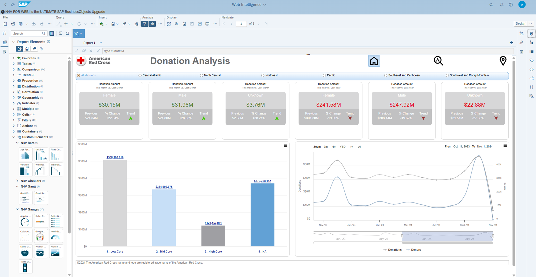The height and width of the screenshot is (277, 536).
Task: Click the Share icon on the right sidebar
Action: pyautogui.click(x=531, y=78)
